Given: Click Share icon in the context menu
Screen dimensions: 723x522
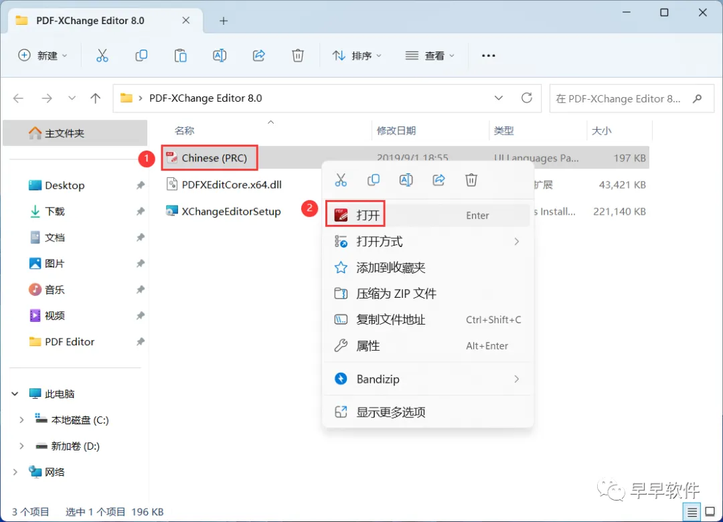Looking at the screenshot, I should [438, 180].
